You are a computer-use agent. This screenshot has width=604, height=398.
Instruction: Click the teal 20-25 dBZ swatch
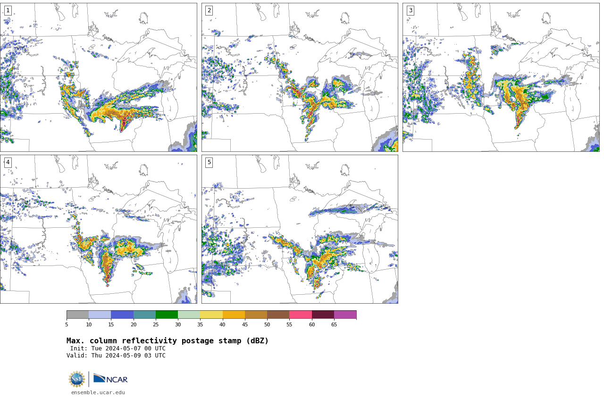pyautogui.click(x=144, y=315)
